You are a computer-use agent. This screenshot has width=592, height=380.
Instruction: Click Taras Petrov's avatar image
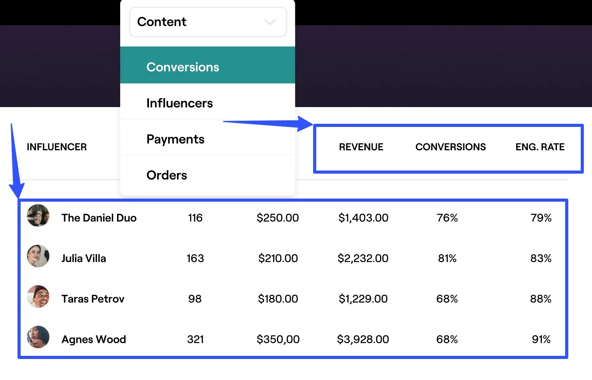click(38, 297)
